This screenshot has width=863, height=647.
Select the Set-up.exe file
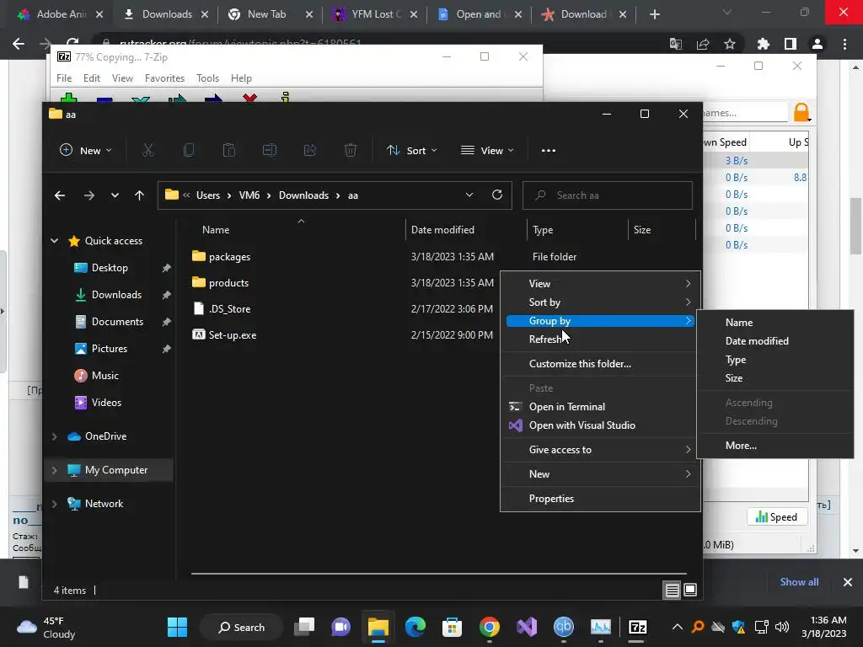tap(233, 335)
